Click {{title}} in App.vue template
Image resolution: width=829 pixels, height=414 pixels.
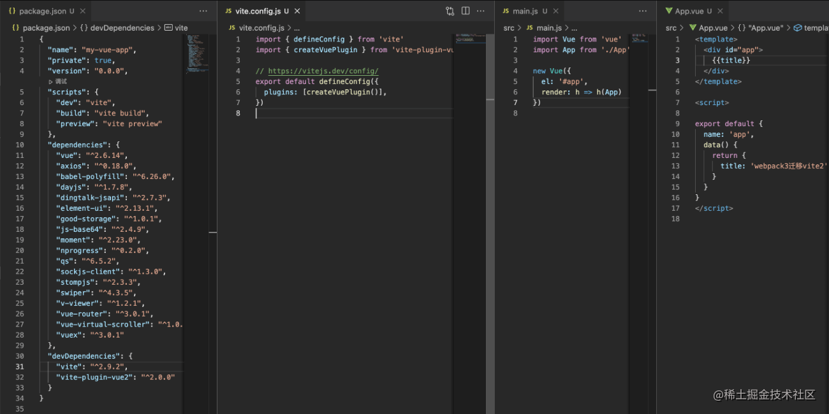pyautogui.click(x=731, y=61)
